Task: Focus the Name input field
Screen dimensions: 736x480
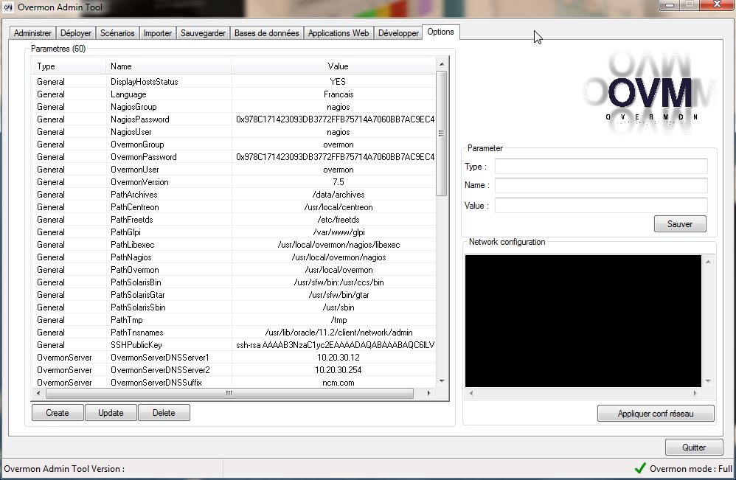Action: click(x=601, y=185)
